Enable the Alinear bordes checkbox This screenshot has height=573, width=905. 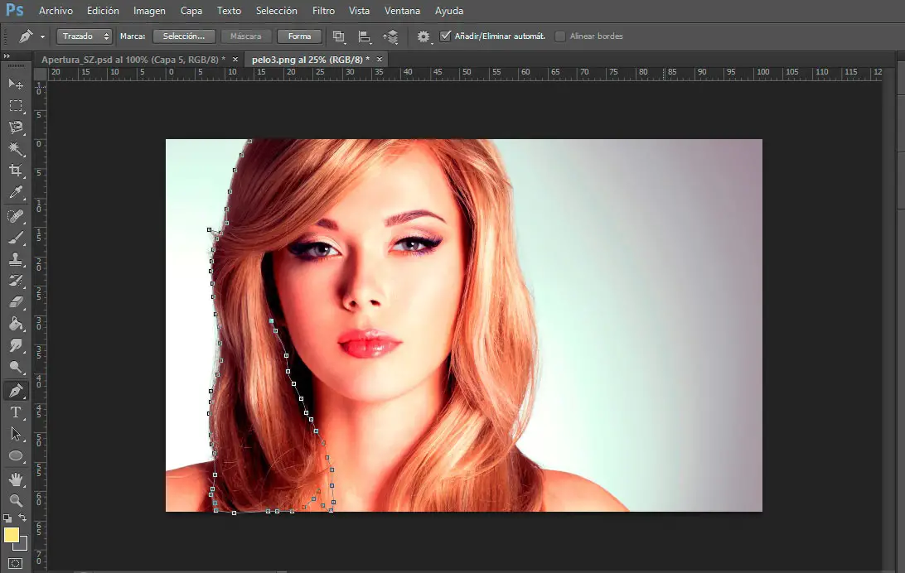560,36
